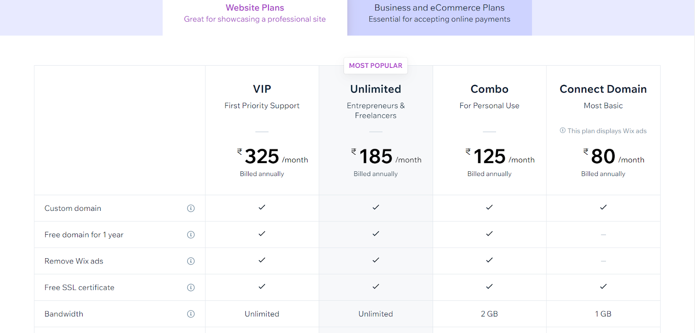Select the VIP plan heading
This screenshot has height=333, width=695.
262,89
